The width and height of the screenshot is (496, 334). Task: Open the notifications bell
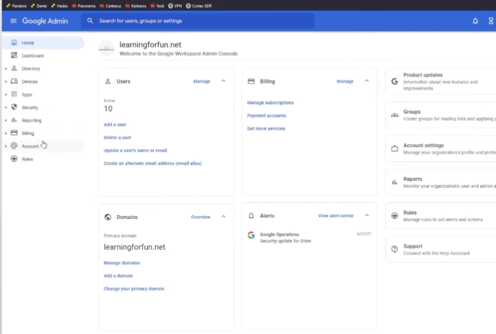pos(475,21)
